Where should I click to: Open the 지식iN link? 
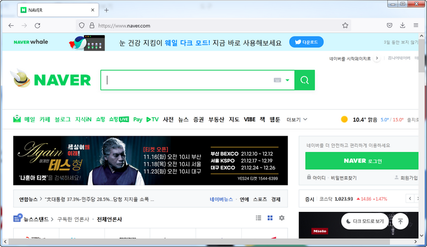[x=84, y=120]
